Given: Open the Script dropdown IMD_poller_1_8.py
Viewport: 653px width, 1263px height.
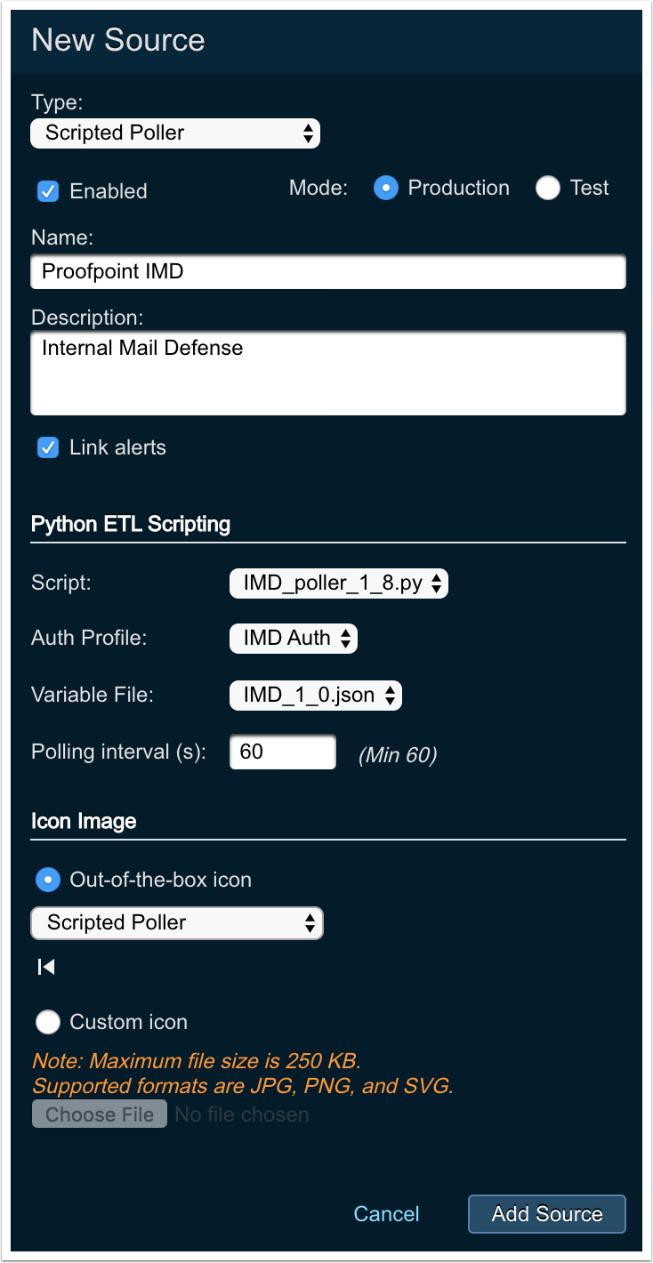Looking at the screenshot, I should pyautogui.click(x=339, y=583).
